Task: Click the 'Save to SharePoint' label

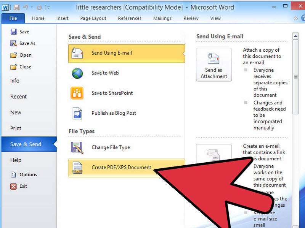Action: [x=112, y=93]
